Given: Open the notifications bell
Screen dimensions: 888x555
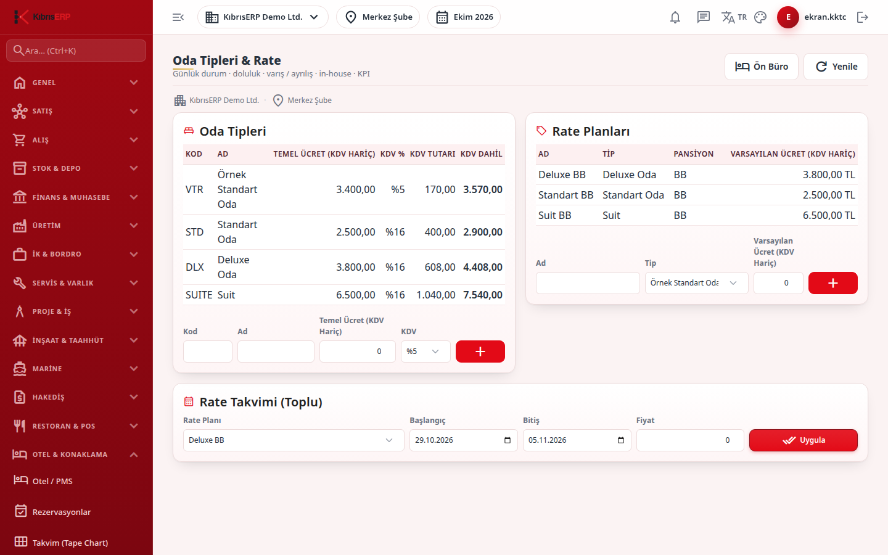Looking at the screenshot, I should [x=675, y=17].
